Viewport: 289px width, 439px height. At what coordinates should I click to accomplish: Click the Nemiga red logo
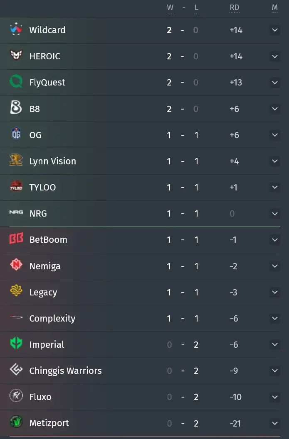click(x=16, y=265)
